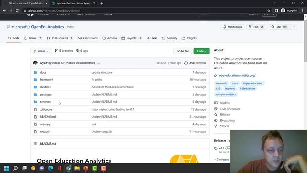Visit openeducationanalytics.org link

(237, 75)
